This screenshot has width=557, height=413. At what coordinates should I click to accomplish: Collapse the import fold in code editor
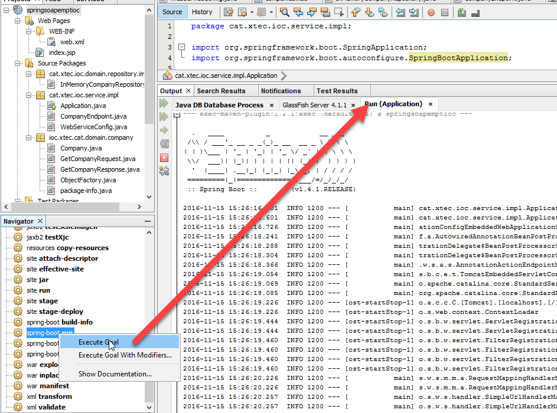tap(181, 47)
